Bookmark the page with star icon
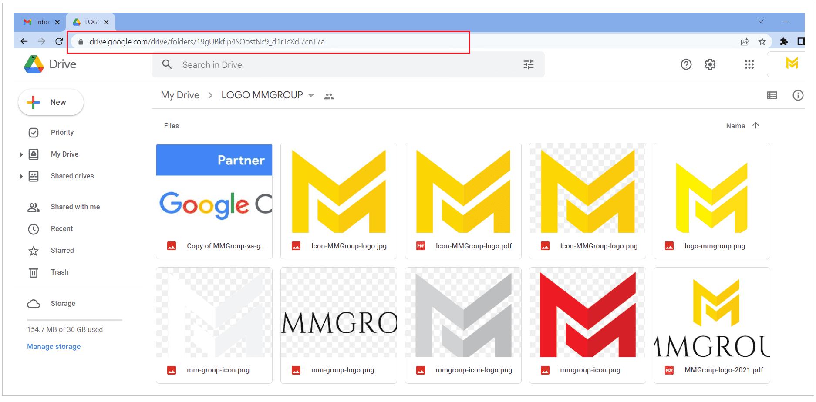Screen dimensions: 816x402 [x=762, y=42]
